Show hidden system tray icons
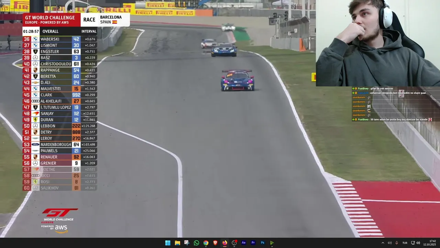Viewport: 440px width, 248px height. coord(383,243)
